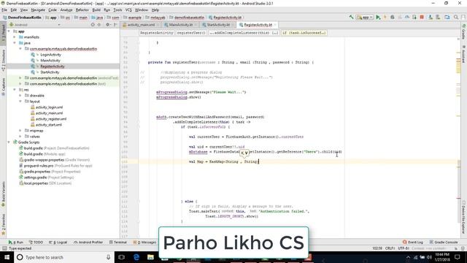Open the app run configuration dropdown

tap(365, 18)
